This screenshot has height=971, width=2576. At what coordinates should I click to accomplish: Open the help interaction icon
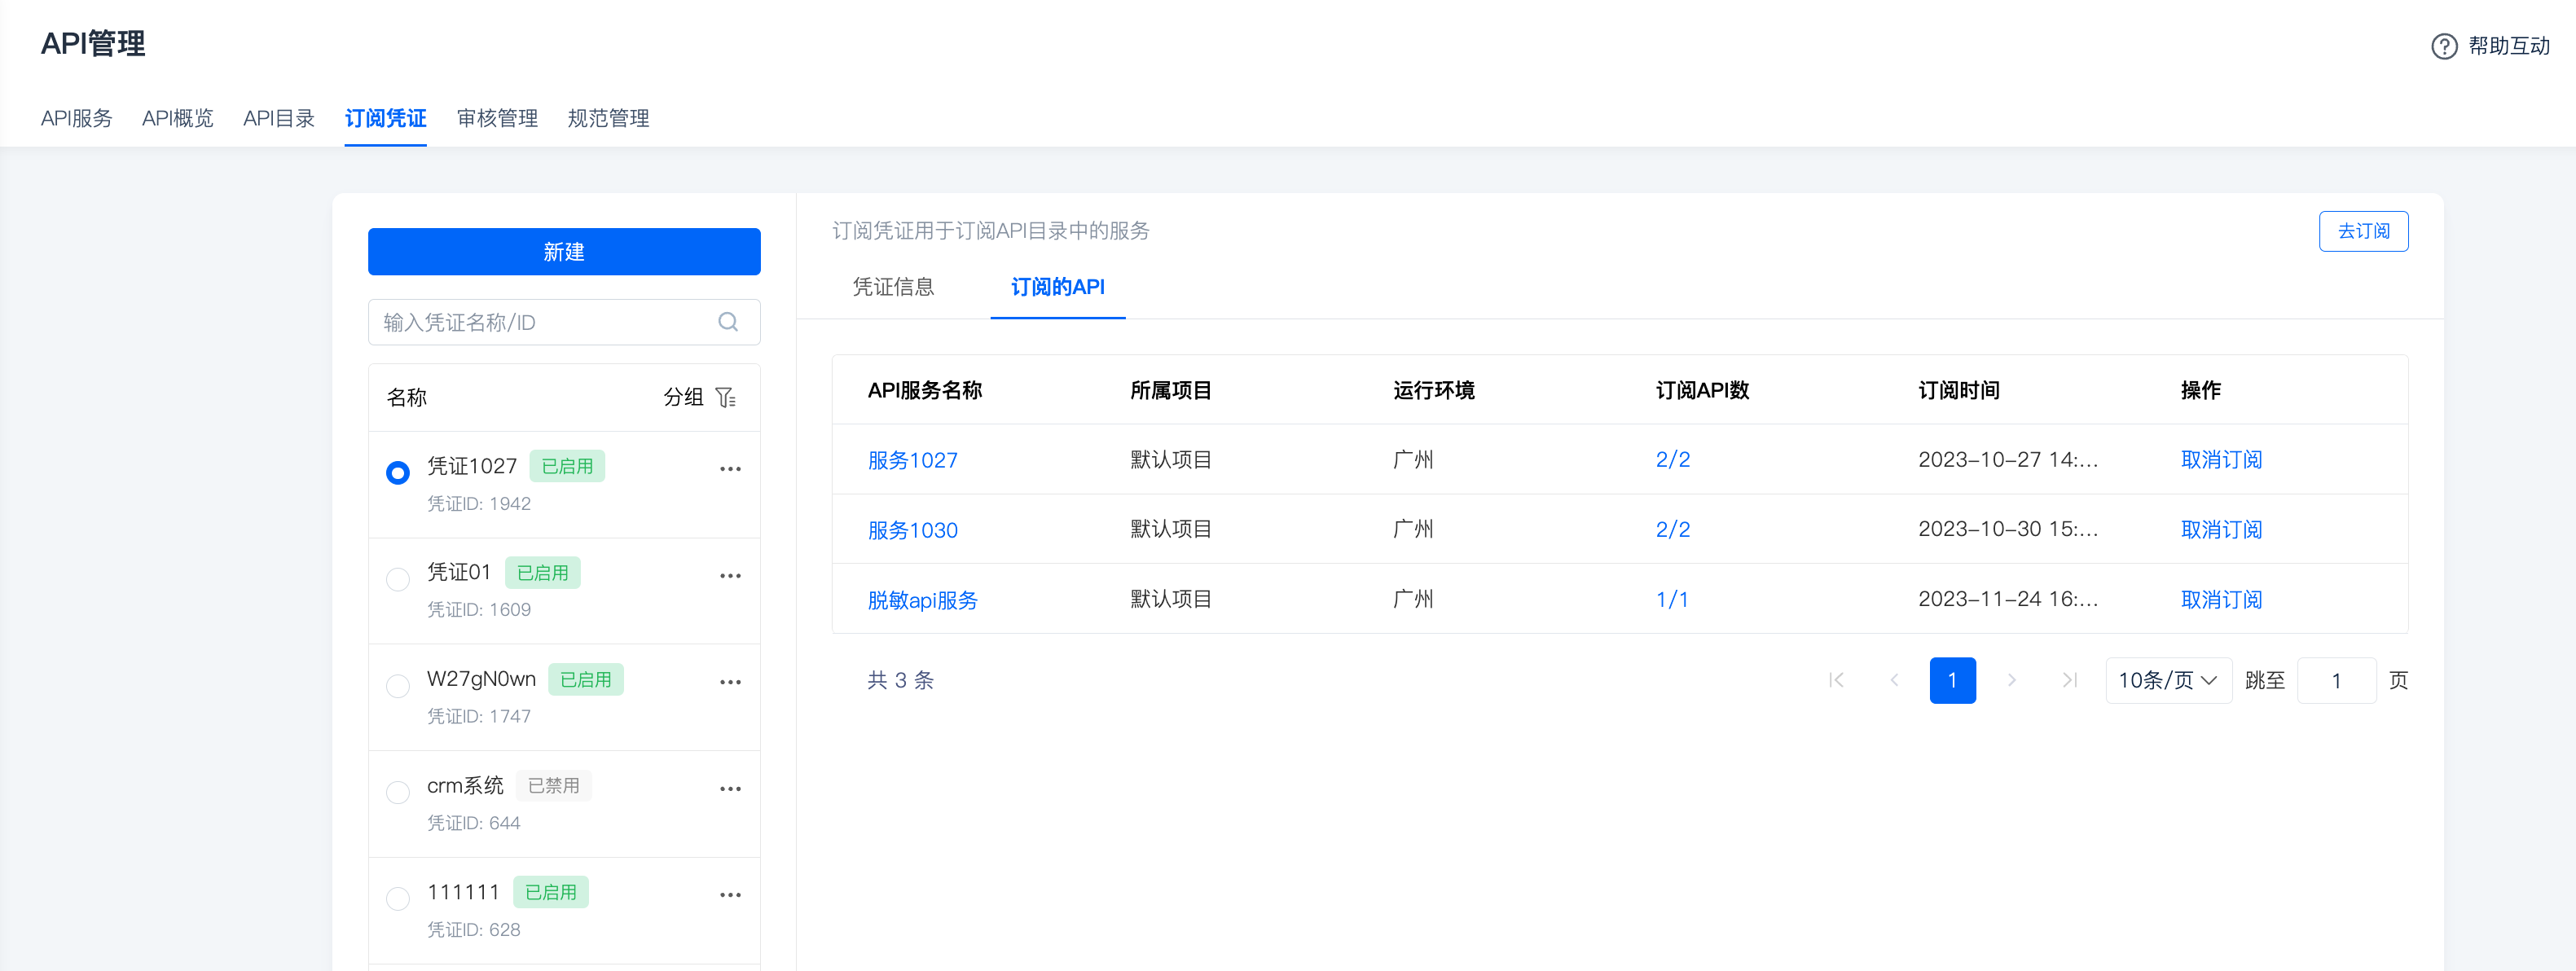[x=2443, y=46]
